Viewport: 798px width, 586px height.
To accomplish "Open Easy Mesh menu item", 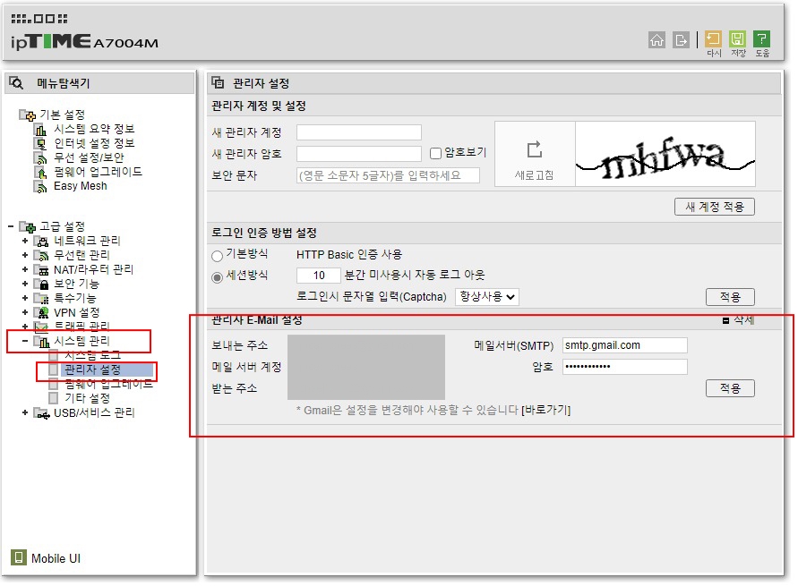I will click(81, 186).
